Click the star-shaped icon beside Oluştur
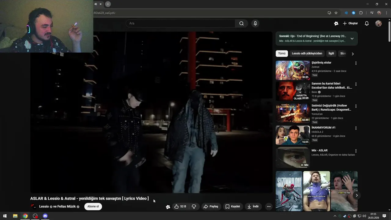Viewport: 391px width, 220px height. 336,23
